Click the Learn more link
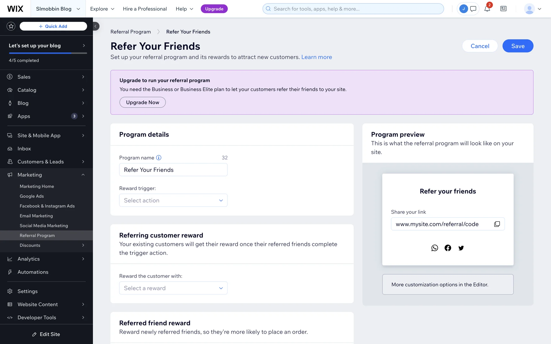 [317, 57]
